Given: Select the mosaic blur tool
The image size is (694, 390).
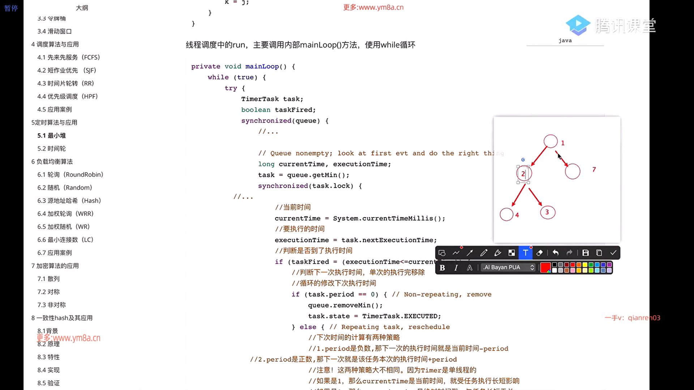Looking at the screenshot, I should 511,253.
